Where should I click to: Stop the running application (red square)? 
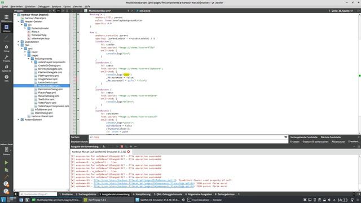coord(122,147)
